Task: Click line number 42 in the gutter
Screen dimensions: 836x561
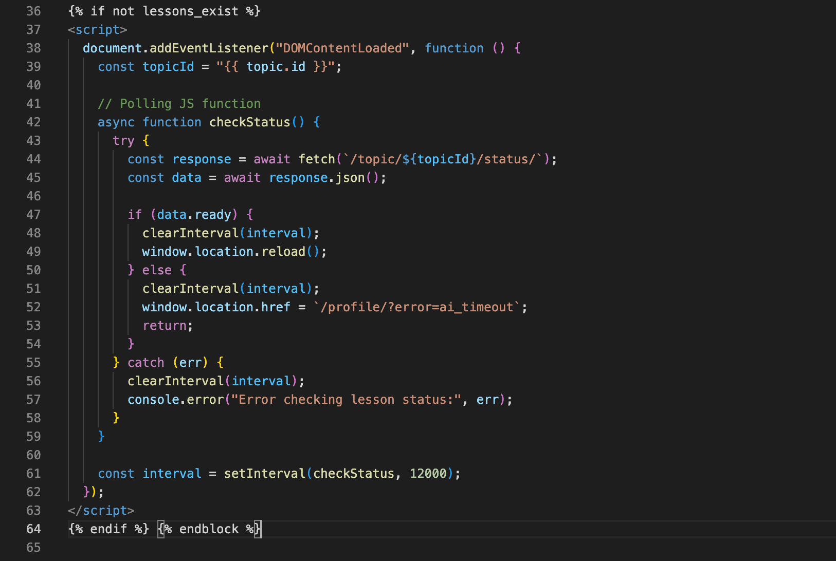Action: [x=33, y=122]
